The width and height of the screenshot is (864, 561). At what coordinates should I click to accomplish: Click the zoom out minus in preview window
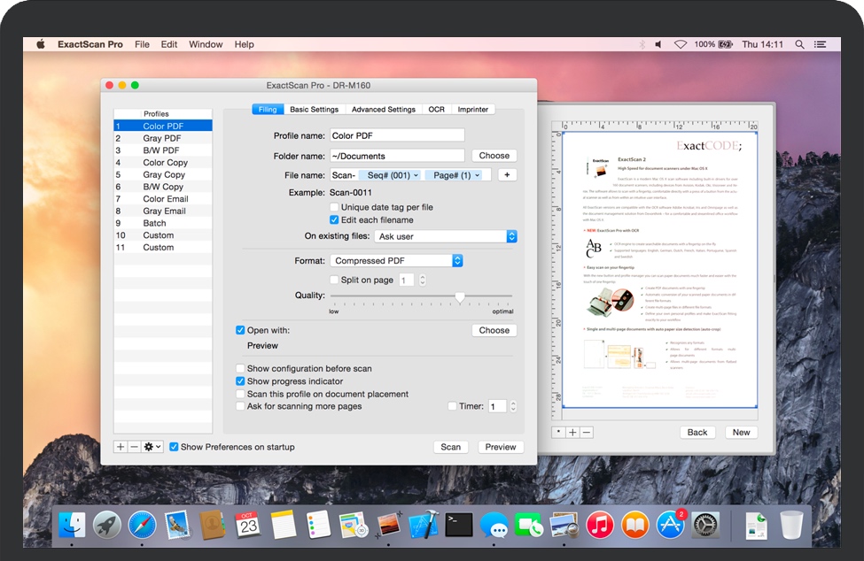point(587,432)
